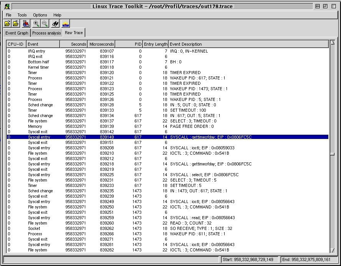Click the 'SET TIMEOUT : 100' description
This screenshot has height=266, width=341.
pos(188,110)
